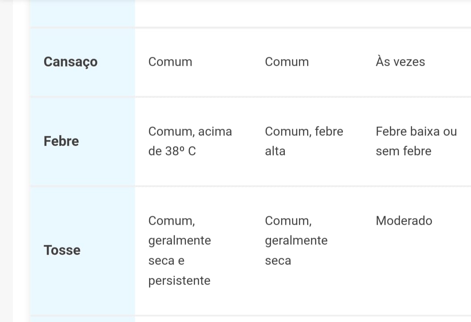Viewport: 471px width, 322px height.
Task: Click second Comum cell in Cansaço row
Action: point(287,62)
